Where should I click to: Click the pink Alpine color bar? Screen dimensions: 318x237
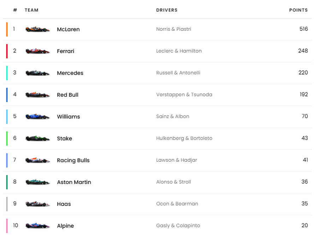7,226
